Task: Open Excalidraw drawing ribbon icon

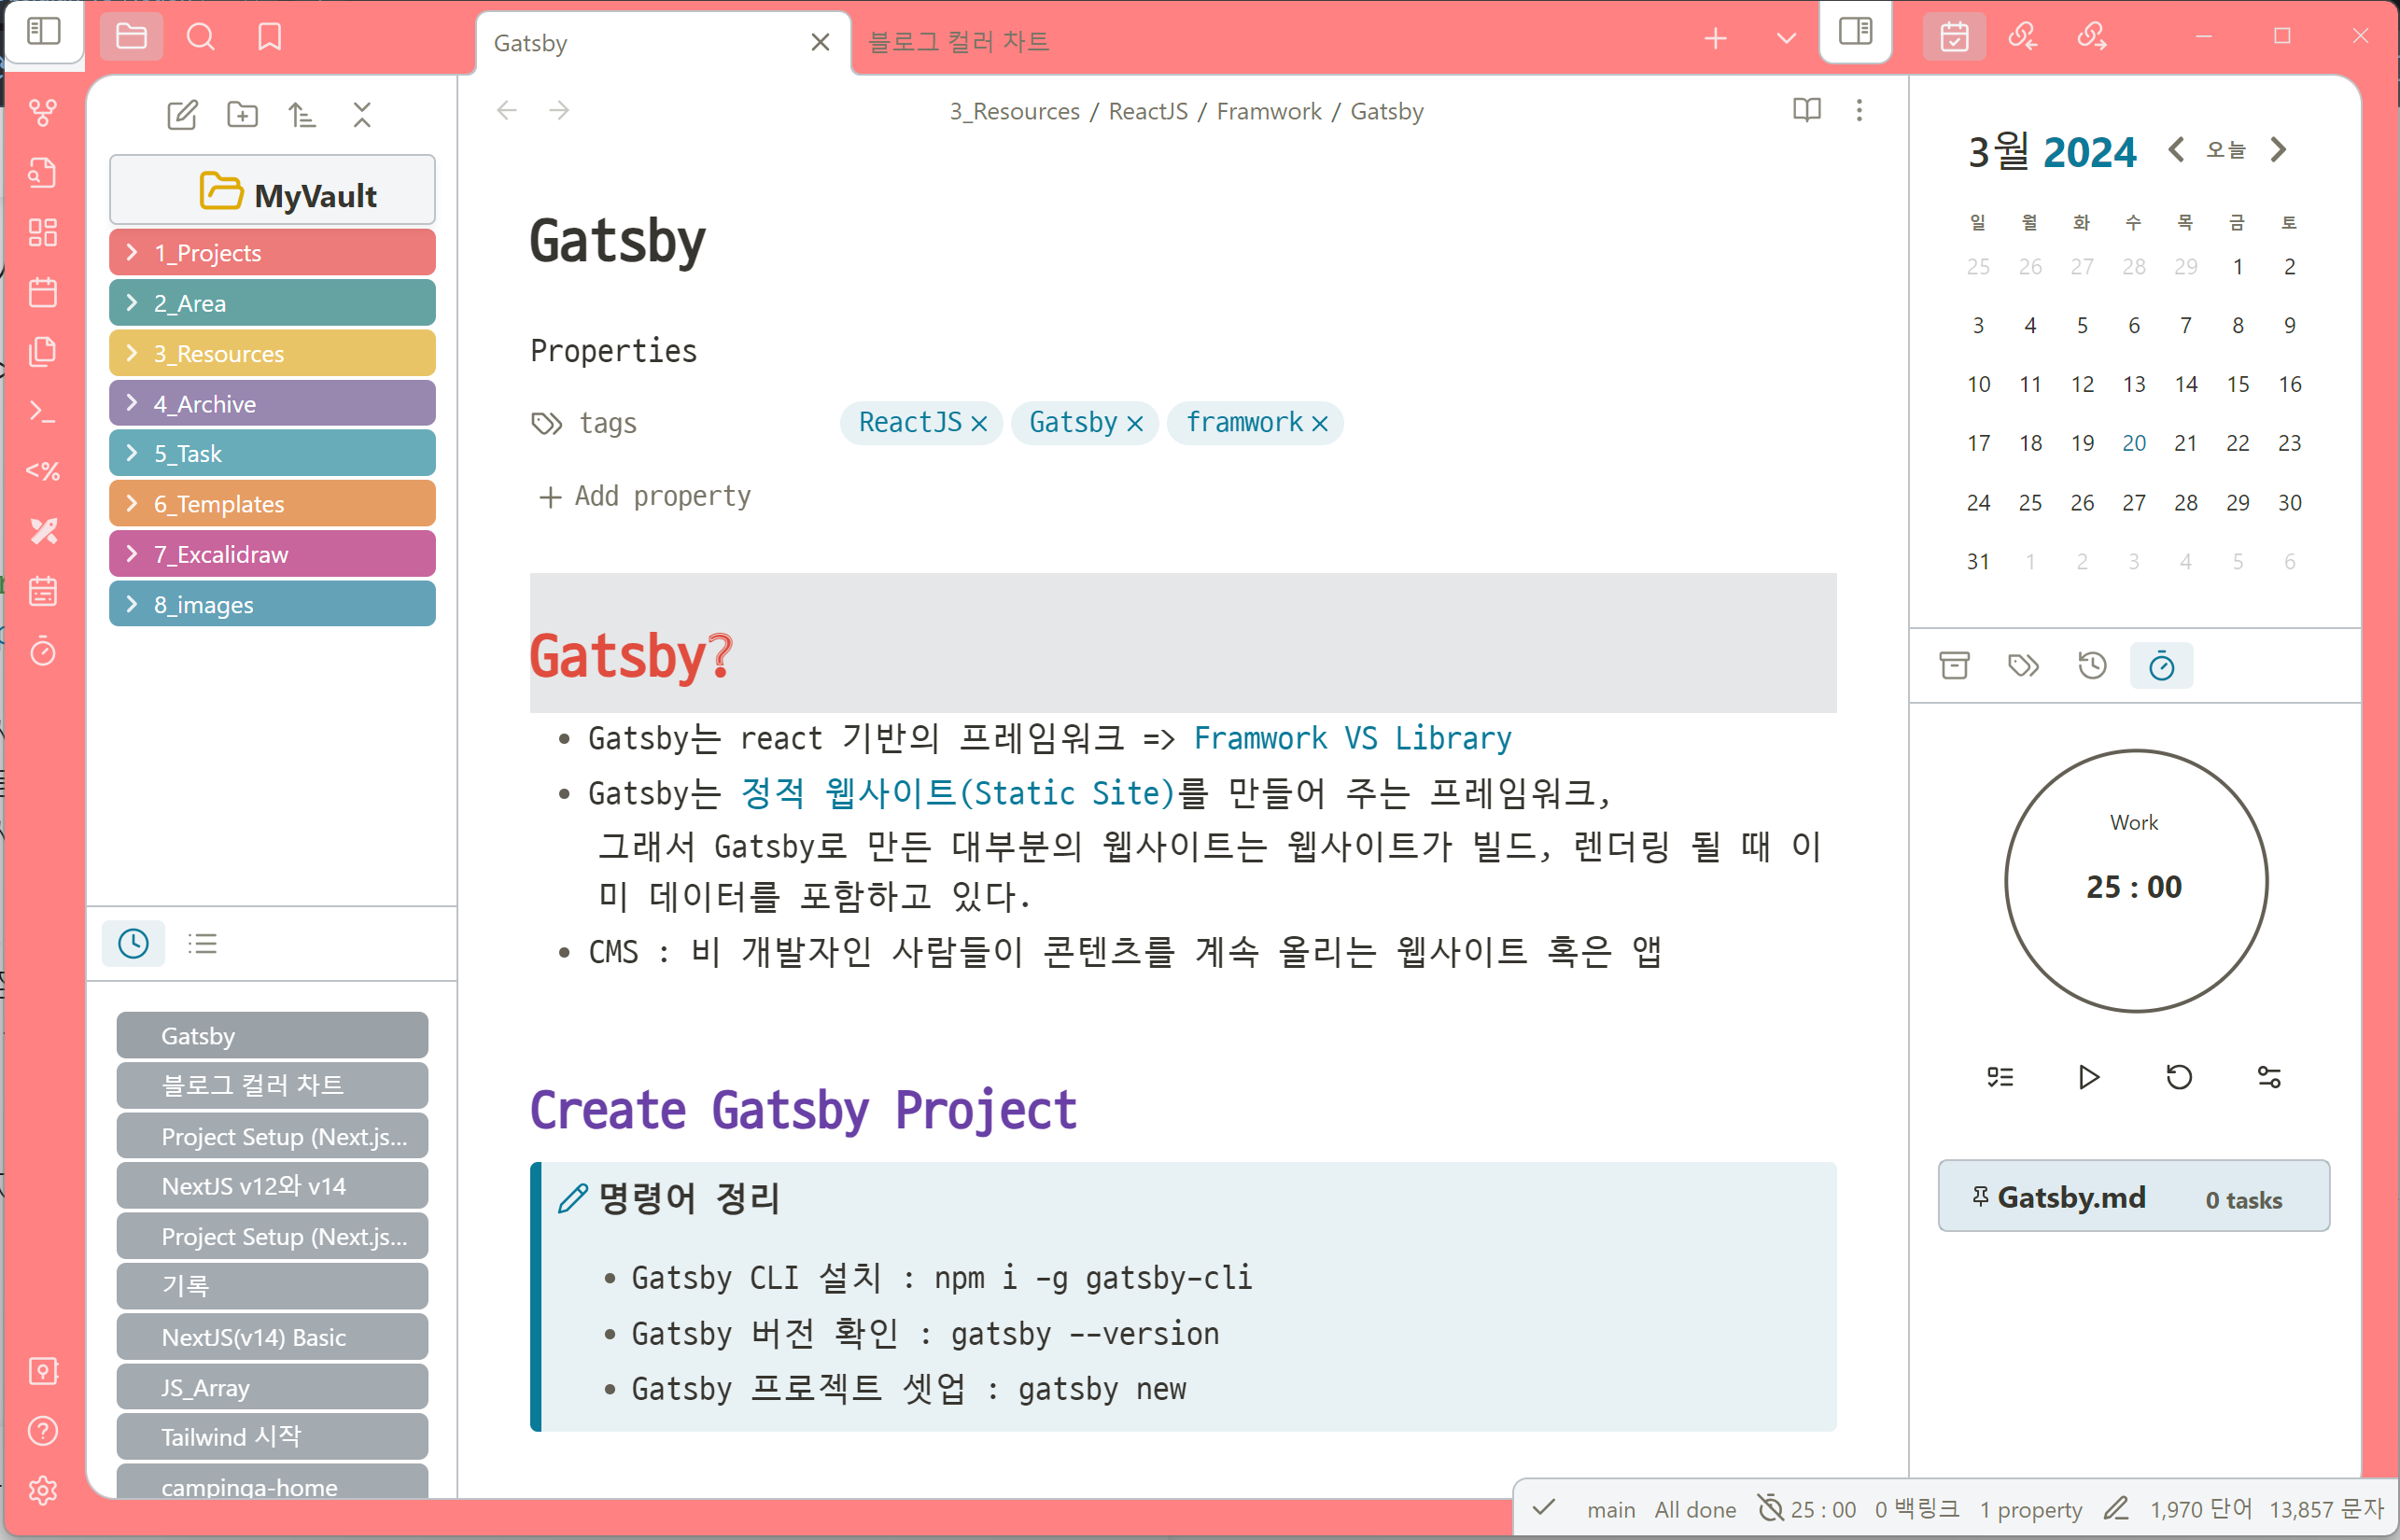Action: tap(43, 531)
